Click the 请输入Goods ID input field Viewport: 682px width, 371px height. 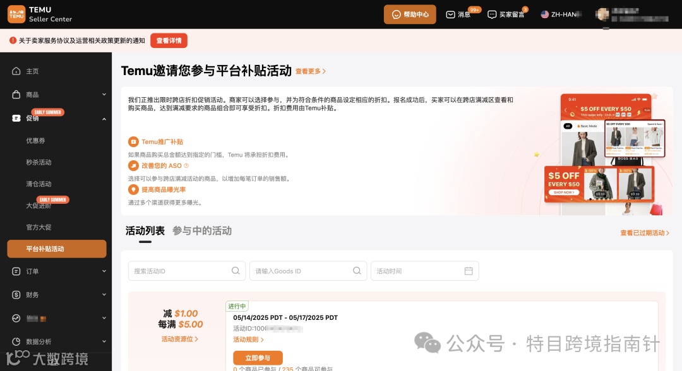pos(308,271)
